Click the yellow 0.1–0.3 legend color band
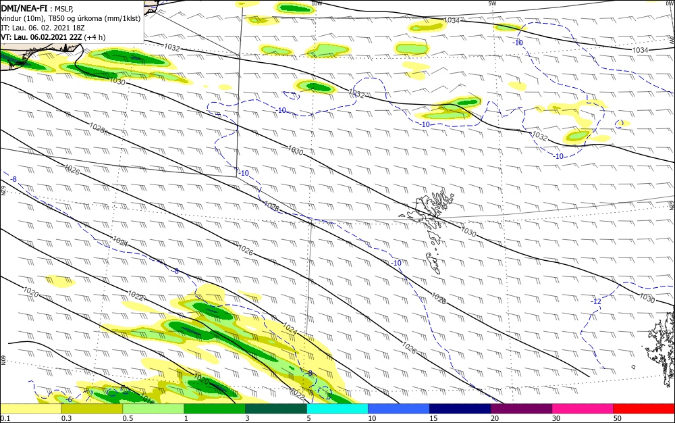675x423 pixels. point(30,409)
